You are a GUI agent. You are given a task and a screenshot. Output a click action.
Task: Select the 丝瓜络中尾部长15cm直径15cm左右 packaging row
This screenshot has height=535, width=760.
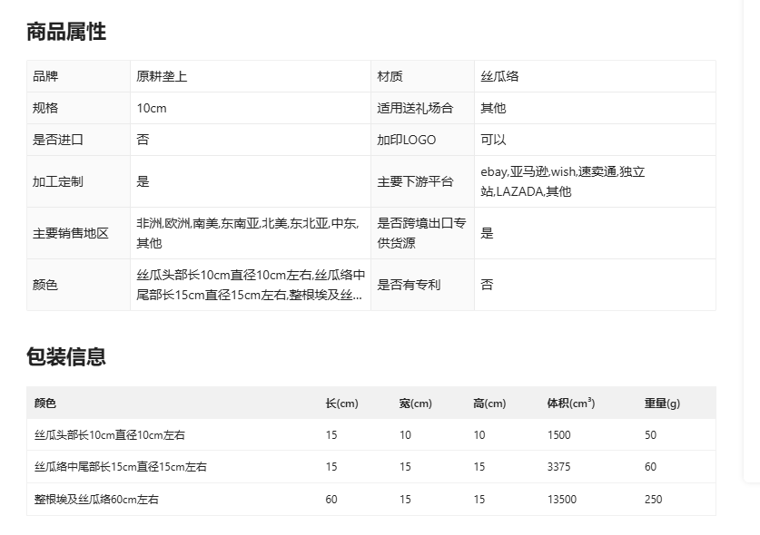point(121,467)
